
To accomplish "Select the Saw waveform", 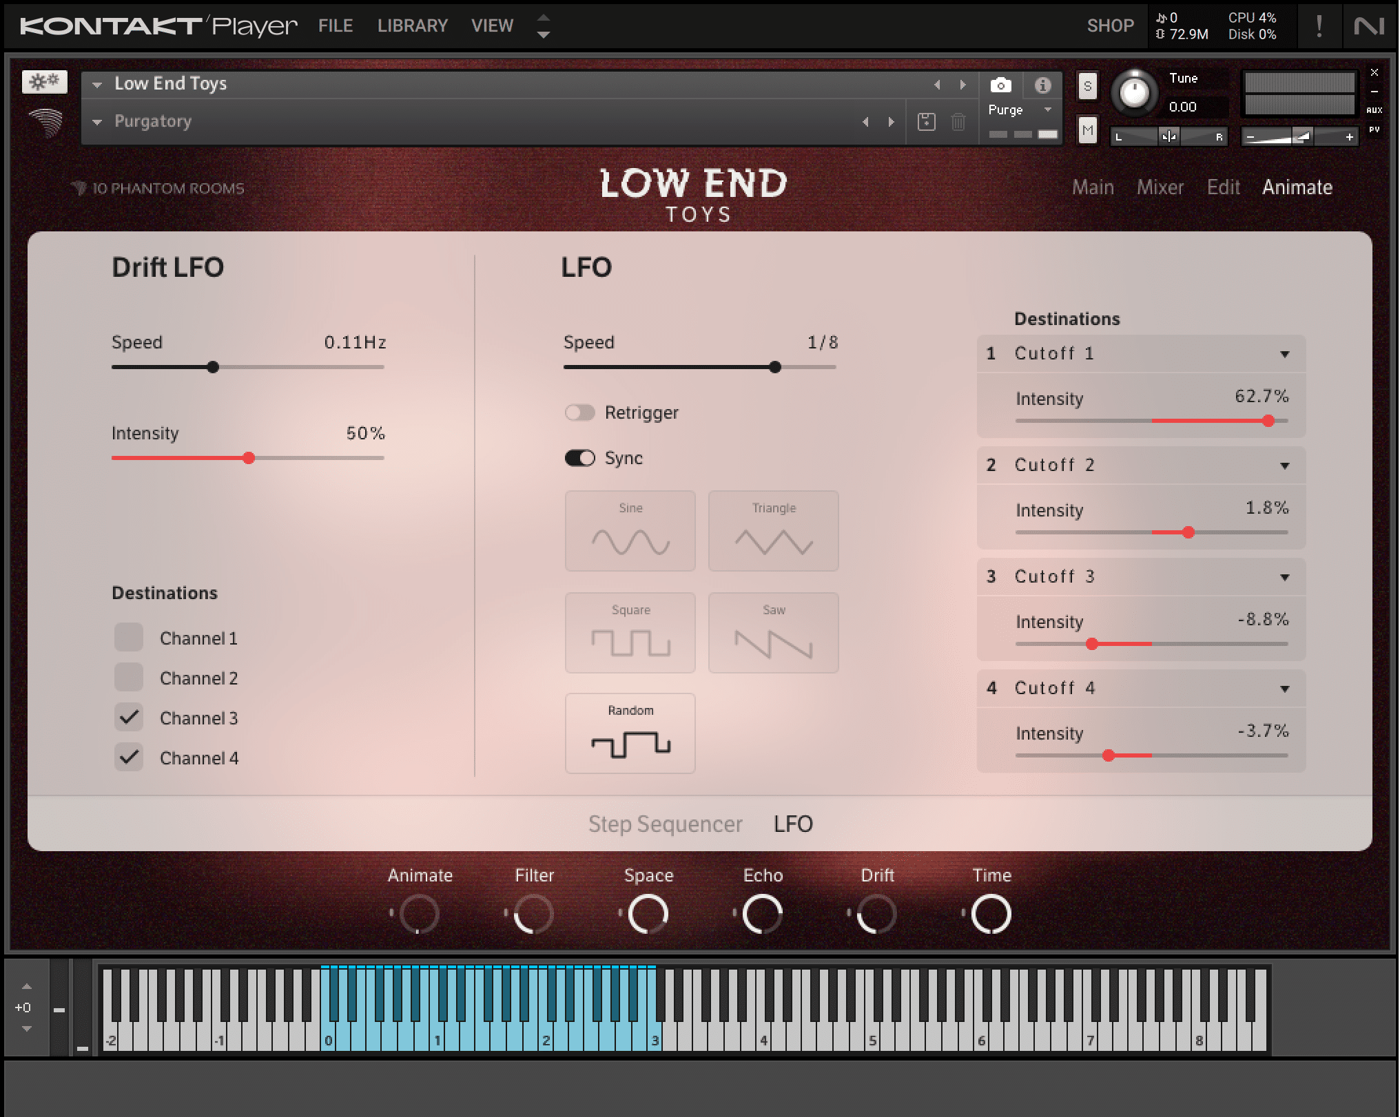I will pyautogui.click(x=773, y=633).
